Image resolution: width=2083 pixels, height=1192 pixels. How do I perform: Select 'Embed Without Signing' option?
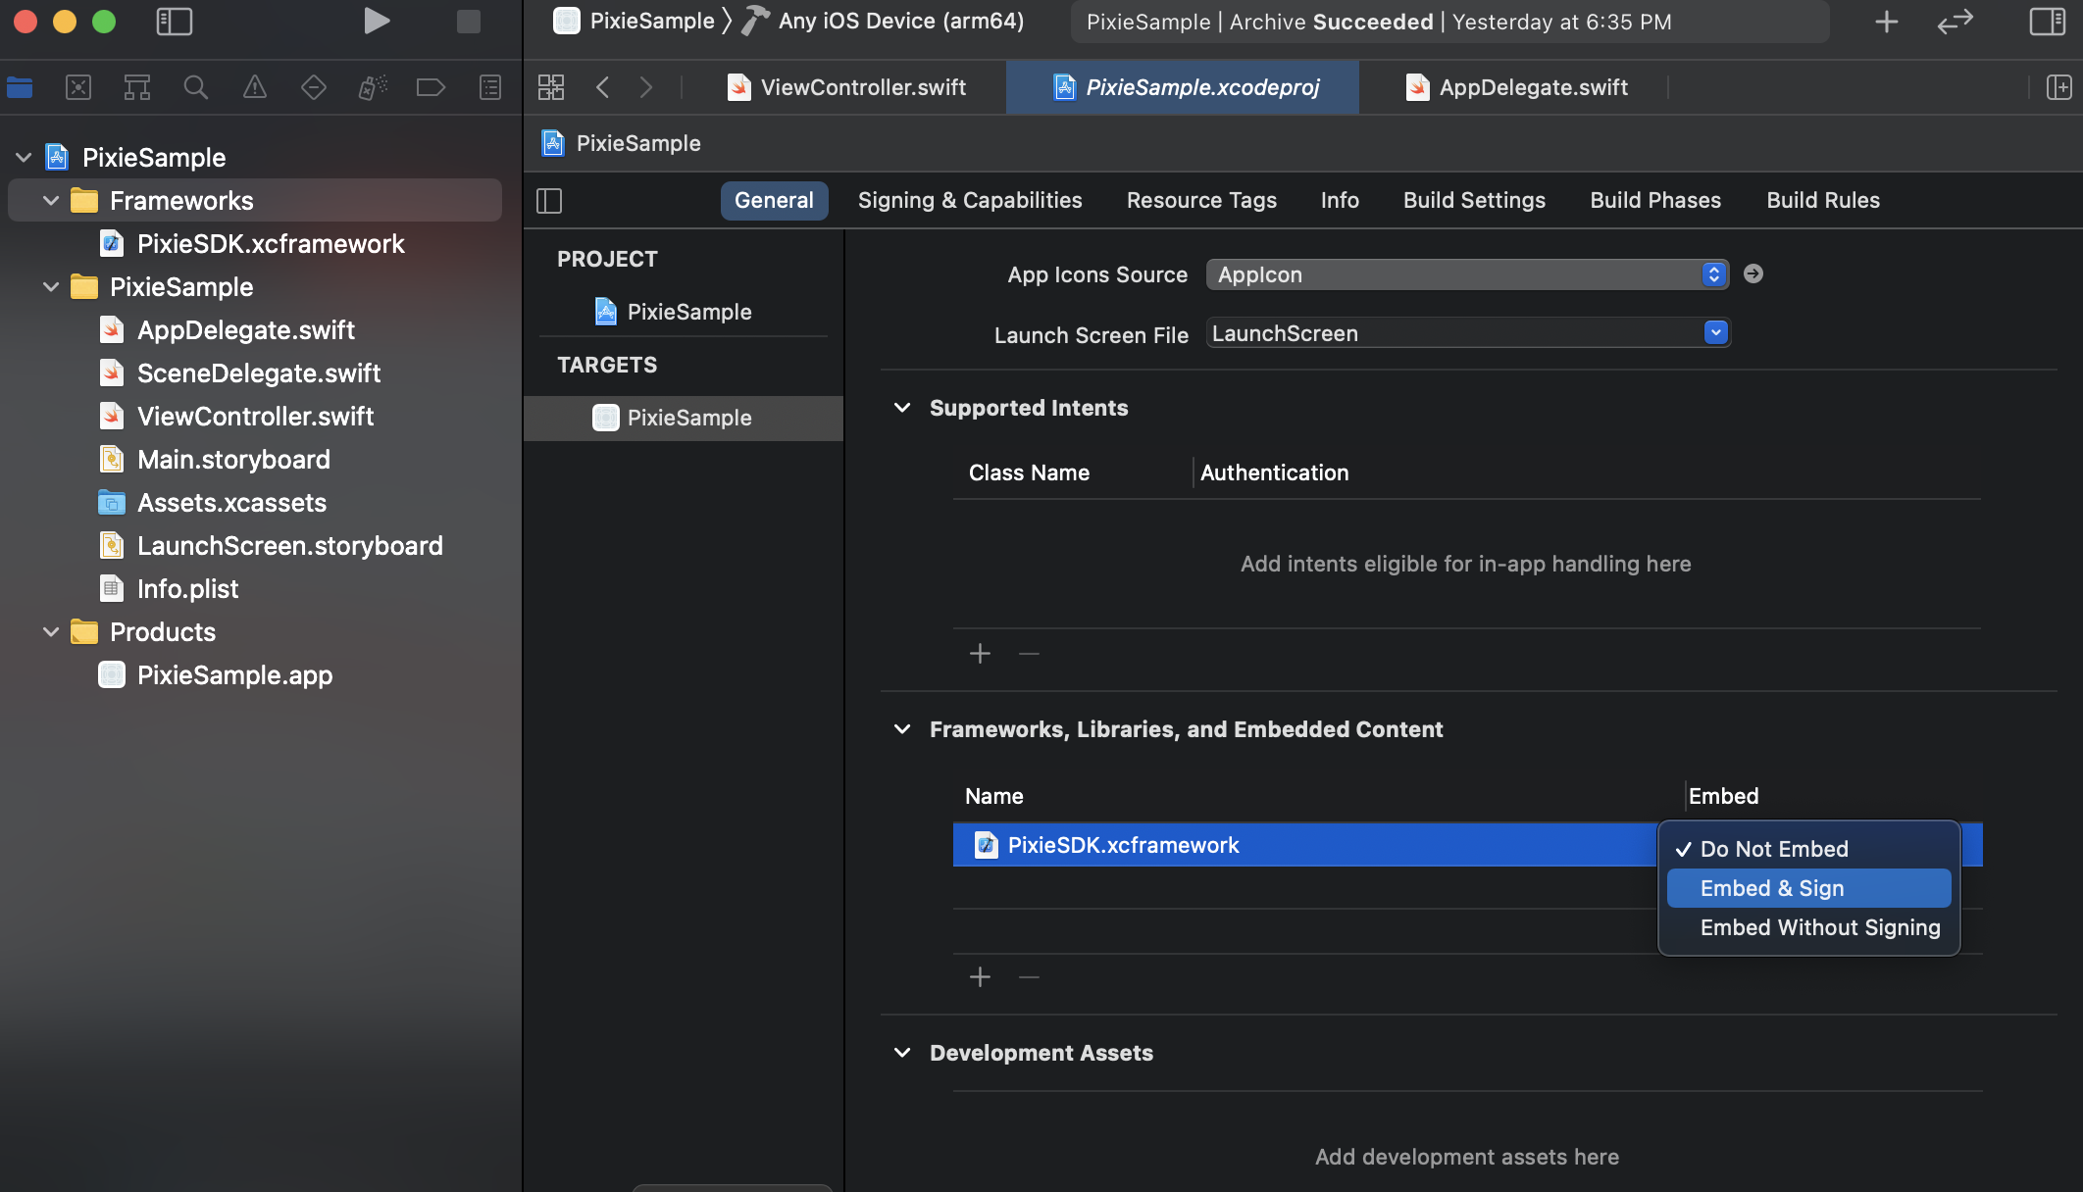pyautogui.click(x=1820, y=927)
